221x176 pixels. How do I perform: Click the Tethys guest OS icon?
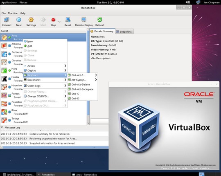[x=4, y=120]
